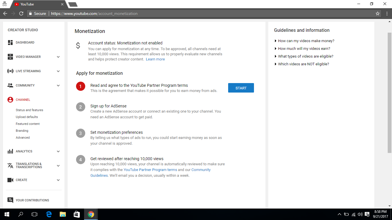This screenshot has height=220, width=392.
Task: Click the Secure padlock icon
Action: (30, 13)
